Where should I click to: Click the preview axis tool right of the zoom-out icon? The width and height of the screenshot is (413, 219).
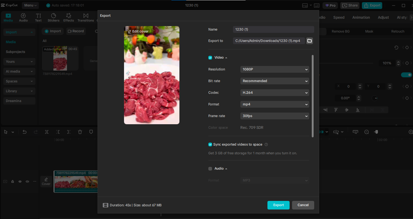[x=376, y=132]
